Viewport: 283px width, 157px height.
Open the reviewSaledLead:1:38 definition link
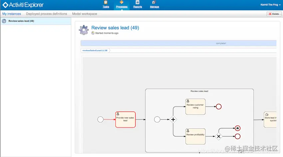[95, 50]
